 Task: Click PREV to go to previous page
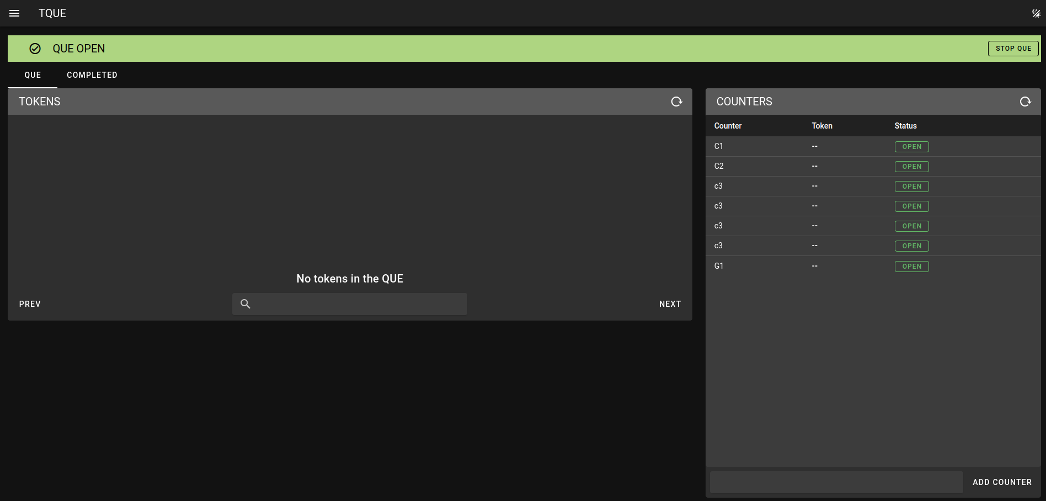(x=30, y=304)
